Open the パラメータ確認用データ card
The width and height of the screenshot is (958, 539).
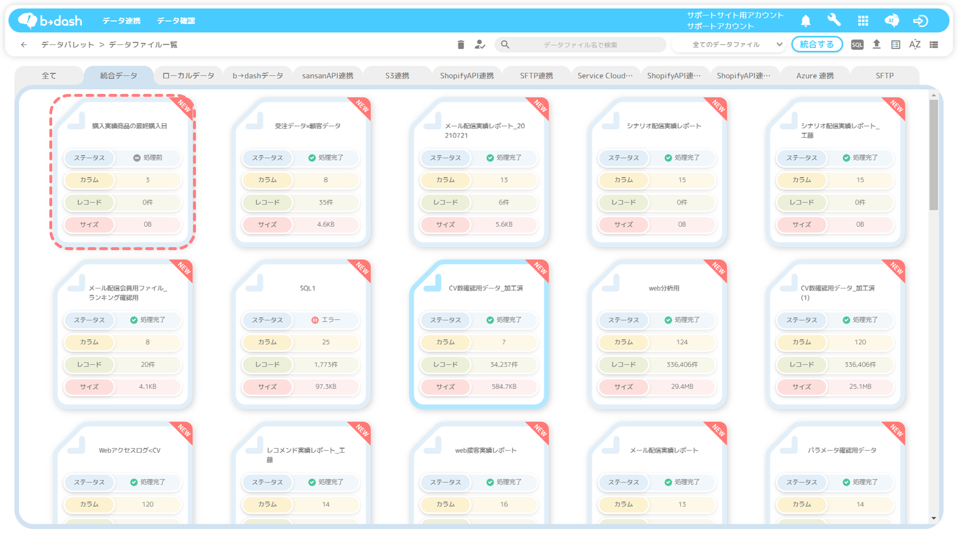836,472
